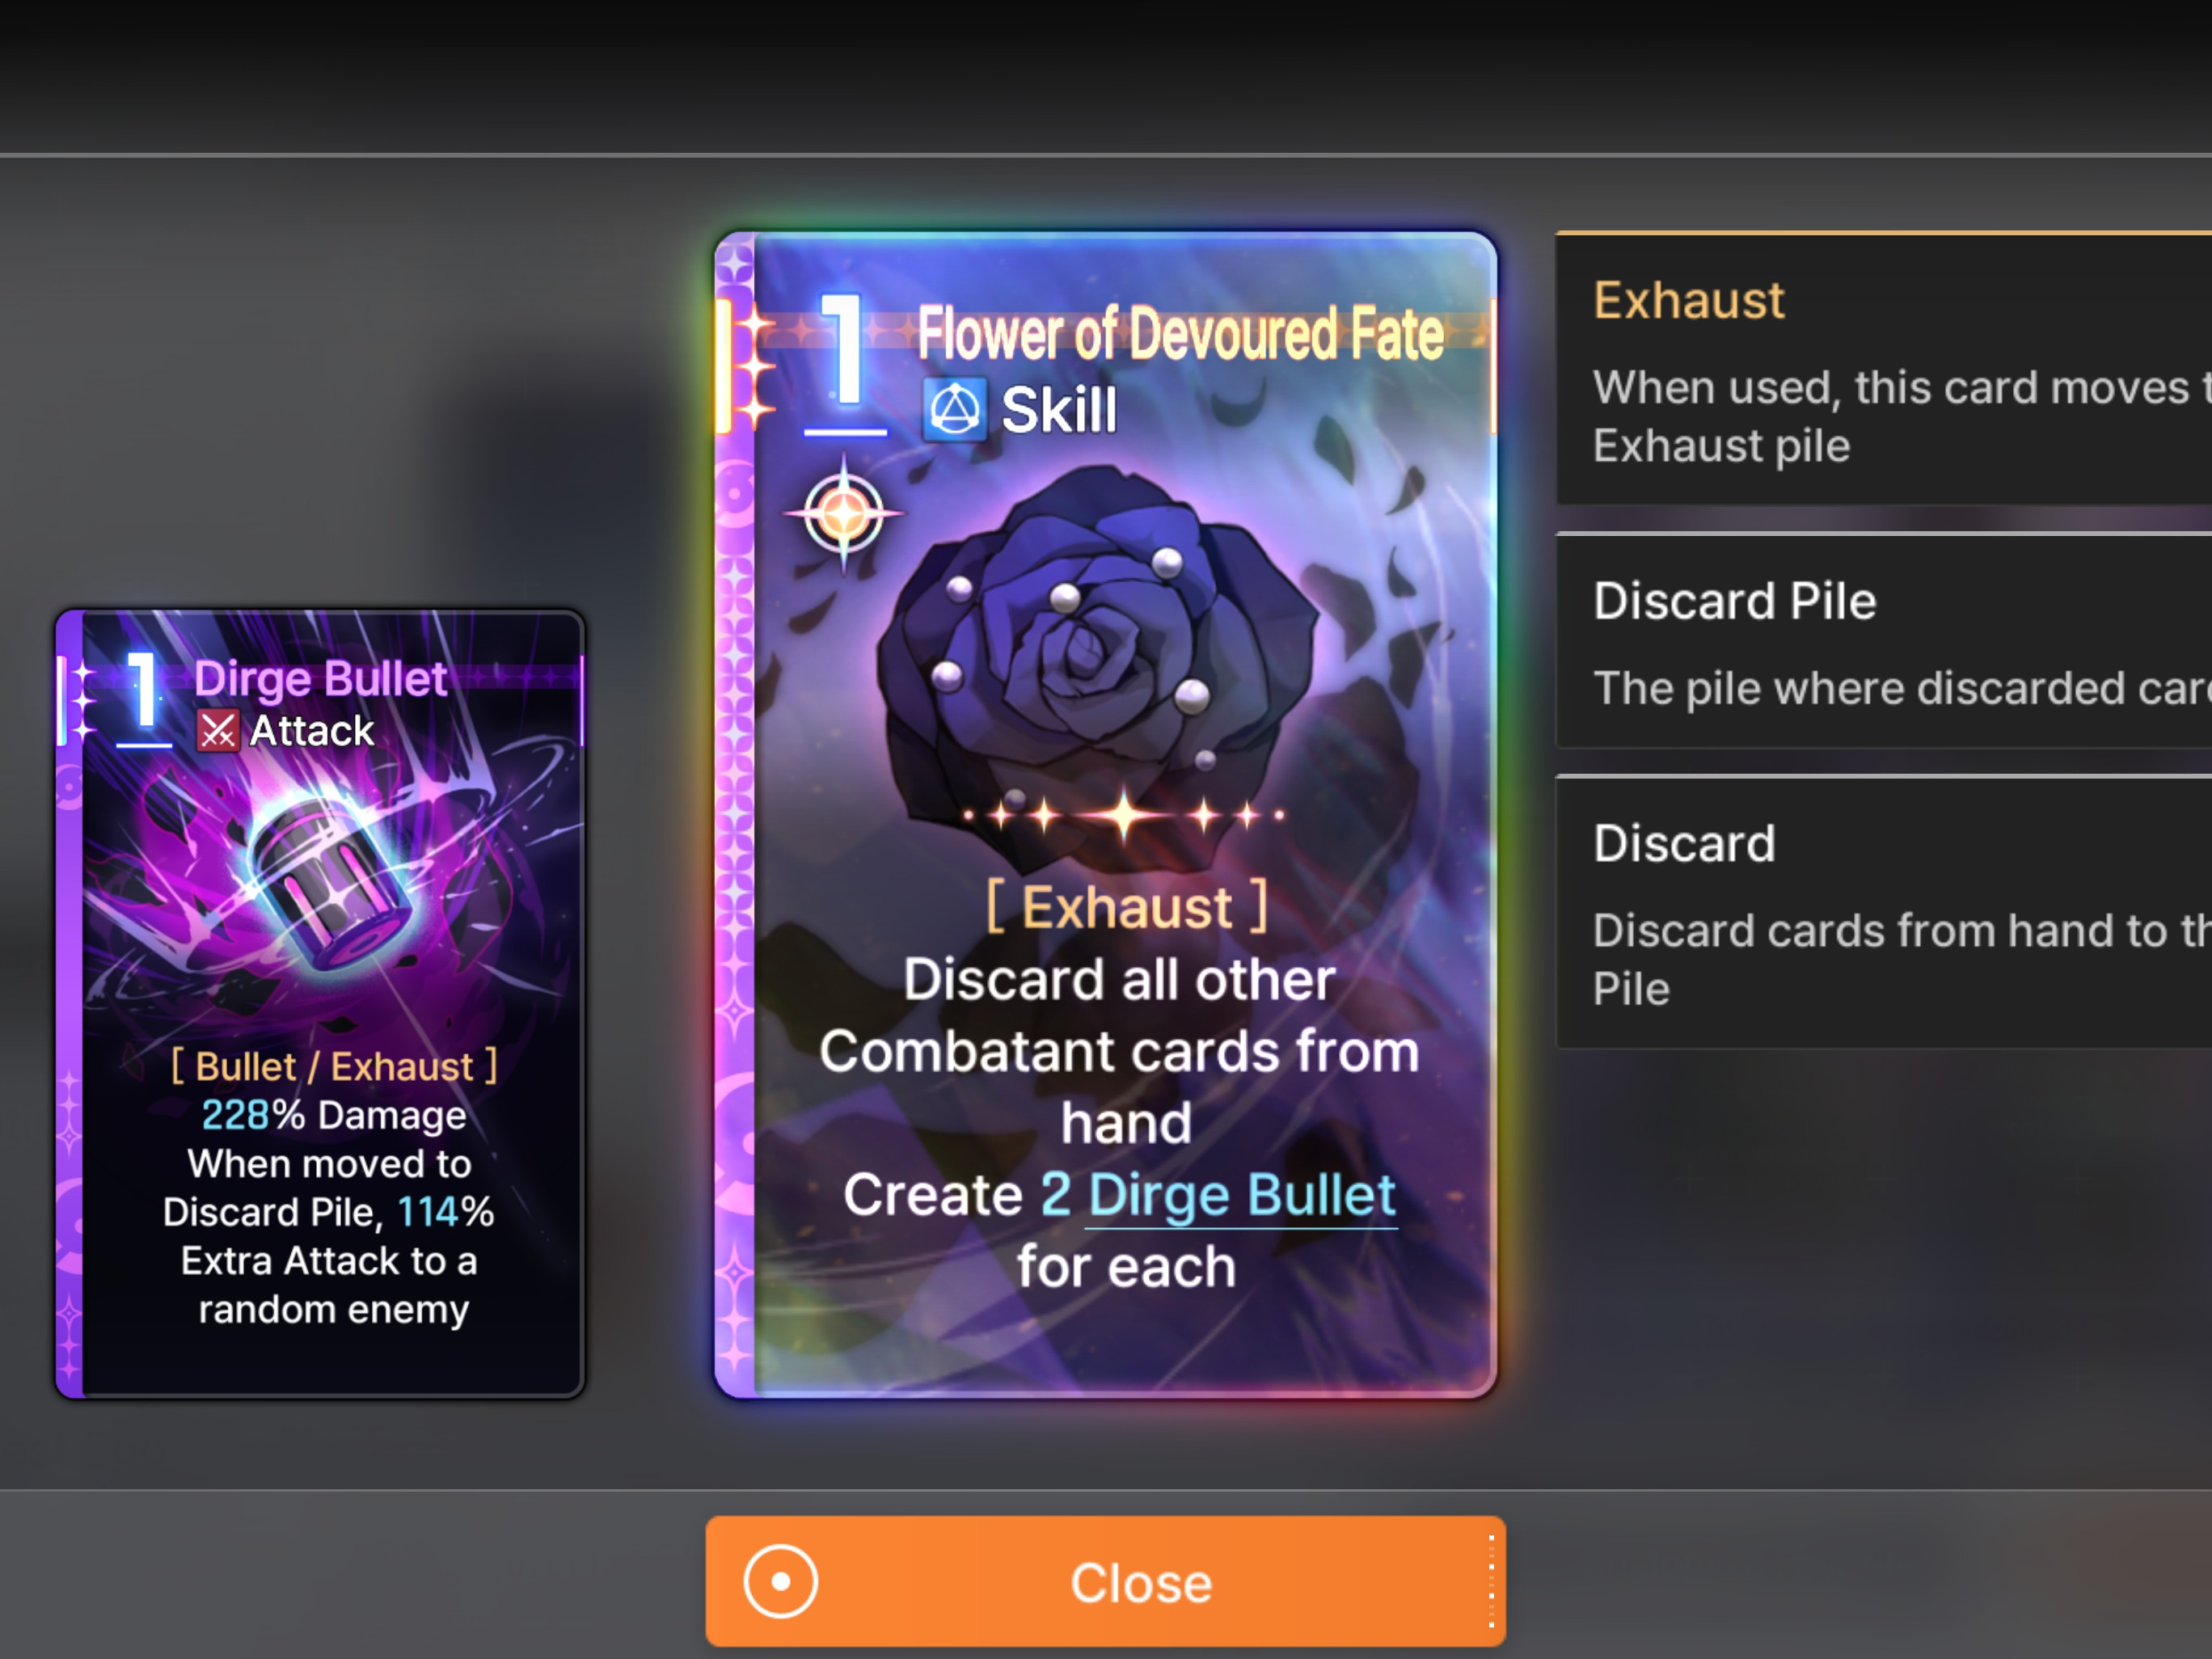Viewport: 2212px width, 1659px height.
Task: Select the Dirge Bullet card thumbnail
Action: tap(320, 1003)
